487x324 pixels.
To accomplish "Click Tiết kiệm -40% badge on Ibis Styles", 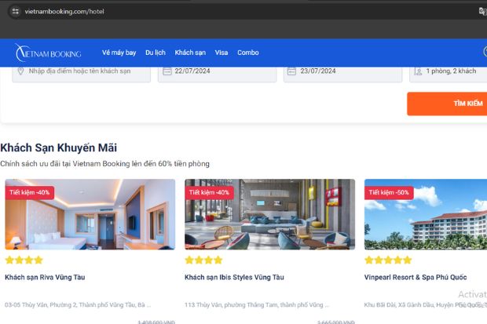I will 210,192.
